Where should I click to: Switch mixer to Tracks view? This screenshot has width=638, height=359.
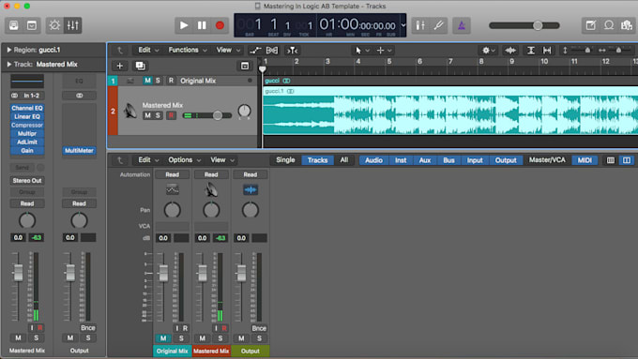point(317,160)
